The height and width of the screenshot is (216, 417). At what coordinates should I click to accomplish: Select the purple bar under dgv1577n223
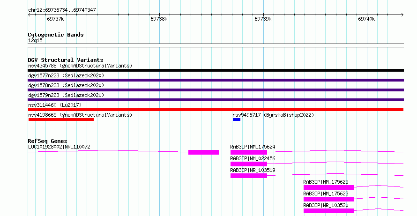216,80
